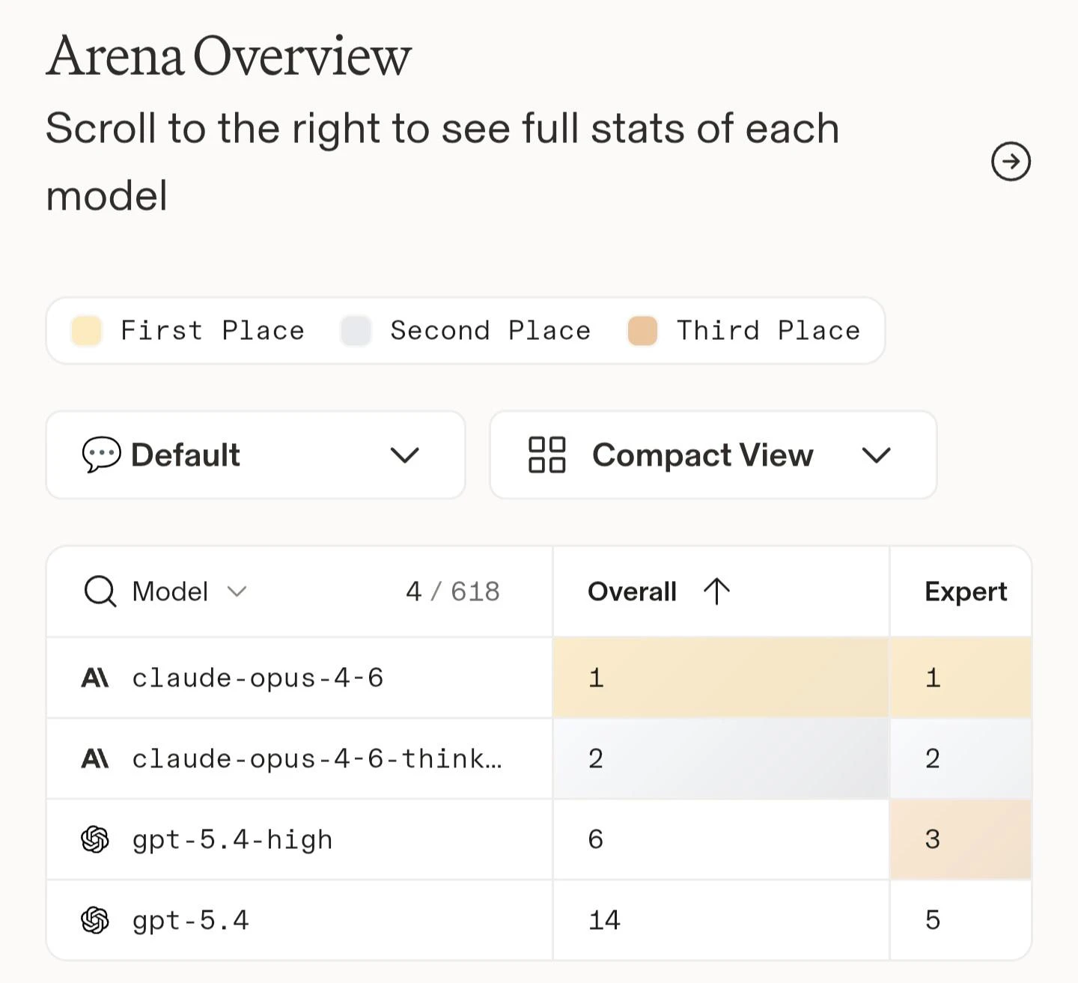This screenshot has width=1078, height=983.
Task: Click the Anthropic logo beside claude-opus-4-6-thinking row
Action: [95, 759]
